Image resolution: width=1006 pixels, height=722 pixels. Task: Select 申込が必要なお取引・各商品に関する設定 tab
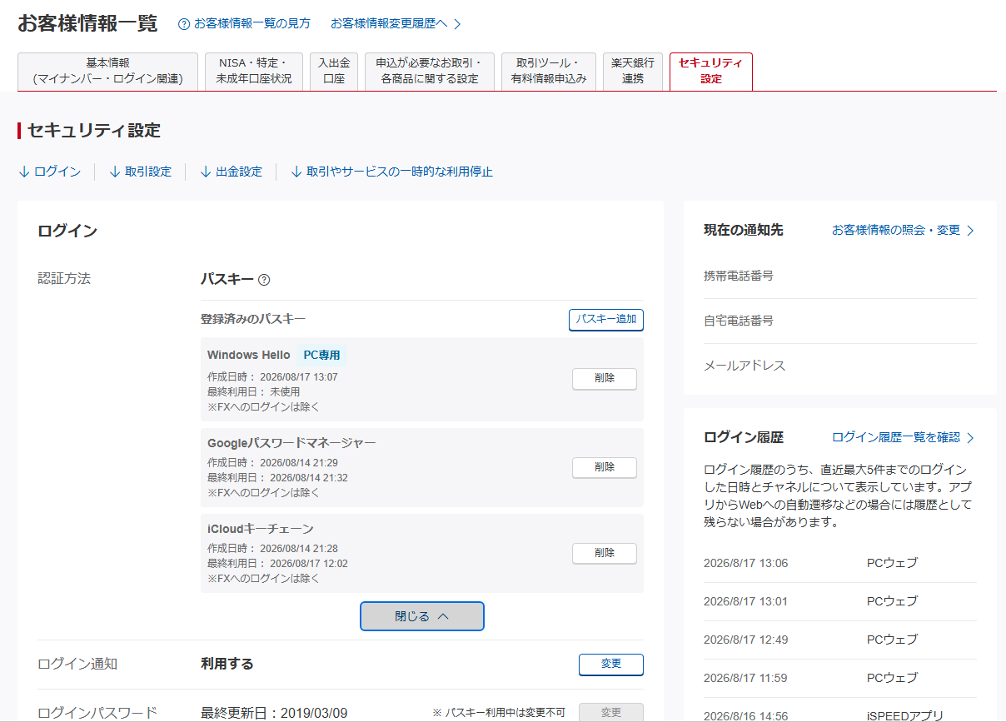pyautogui.click(x=430, y=72)
